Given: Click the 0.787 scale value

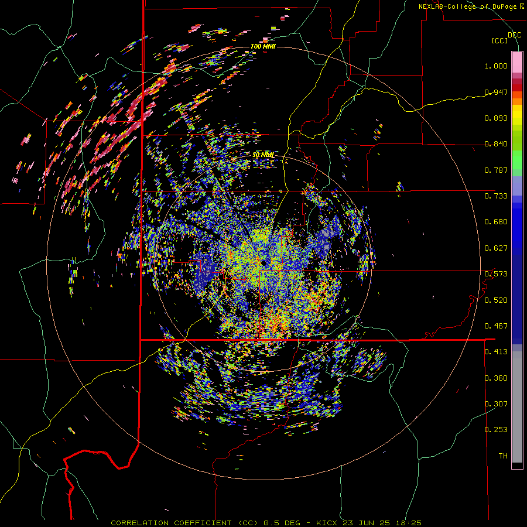Looking at the screenshot, I should tap(496, 170).
